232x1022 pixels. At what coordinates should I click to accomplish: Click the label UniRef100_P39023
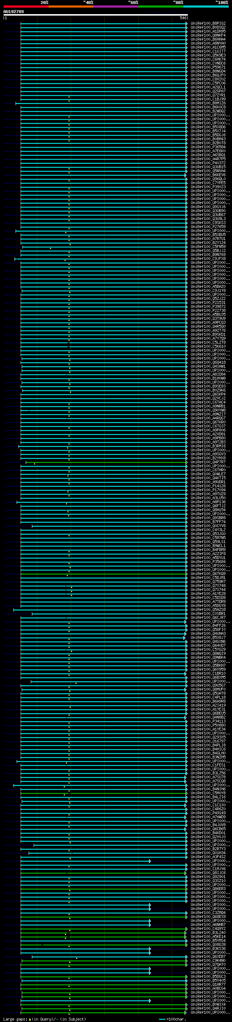[208, 187]
